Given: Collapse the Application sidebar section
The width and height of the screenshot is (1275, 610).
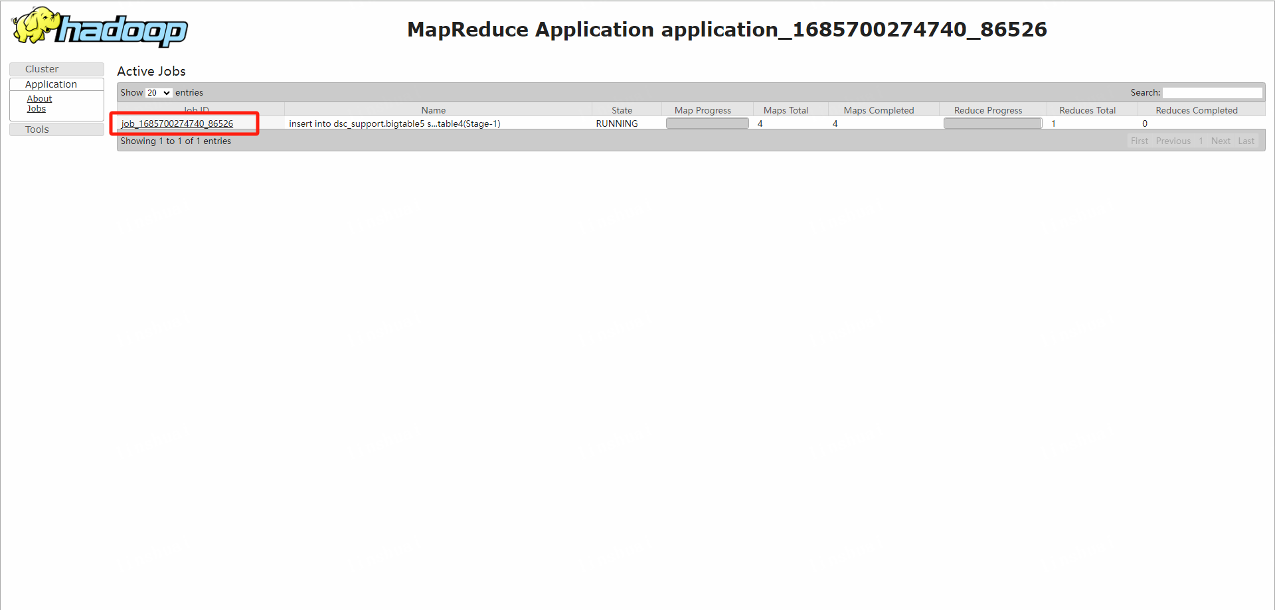Looking at the screenshot, I should (51, 84).
